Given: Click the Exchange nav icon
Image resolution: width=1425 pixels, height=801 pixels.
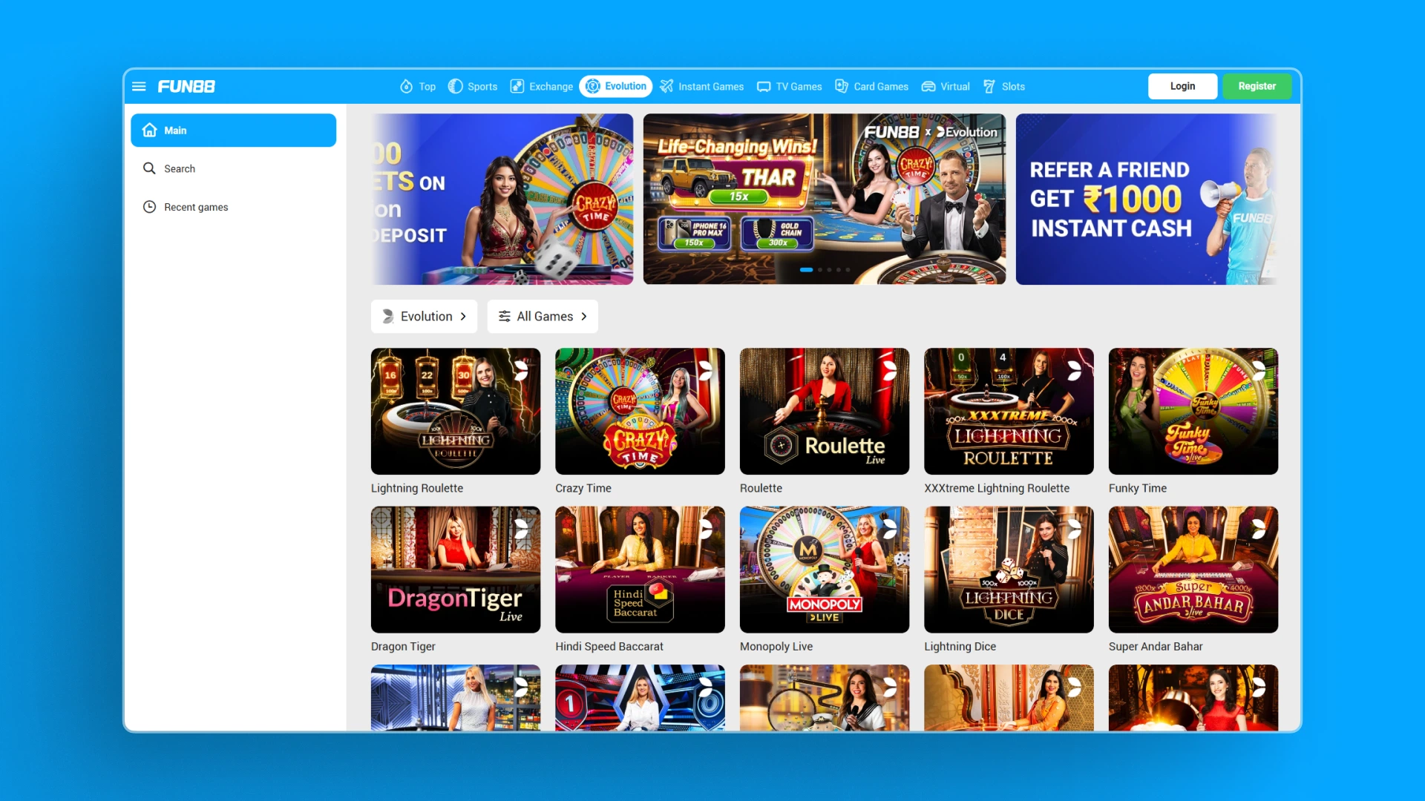Looking at the screenshot, I should (517, 87).
